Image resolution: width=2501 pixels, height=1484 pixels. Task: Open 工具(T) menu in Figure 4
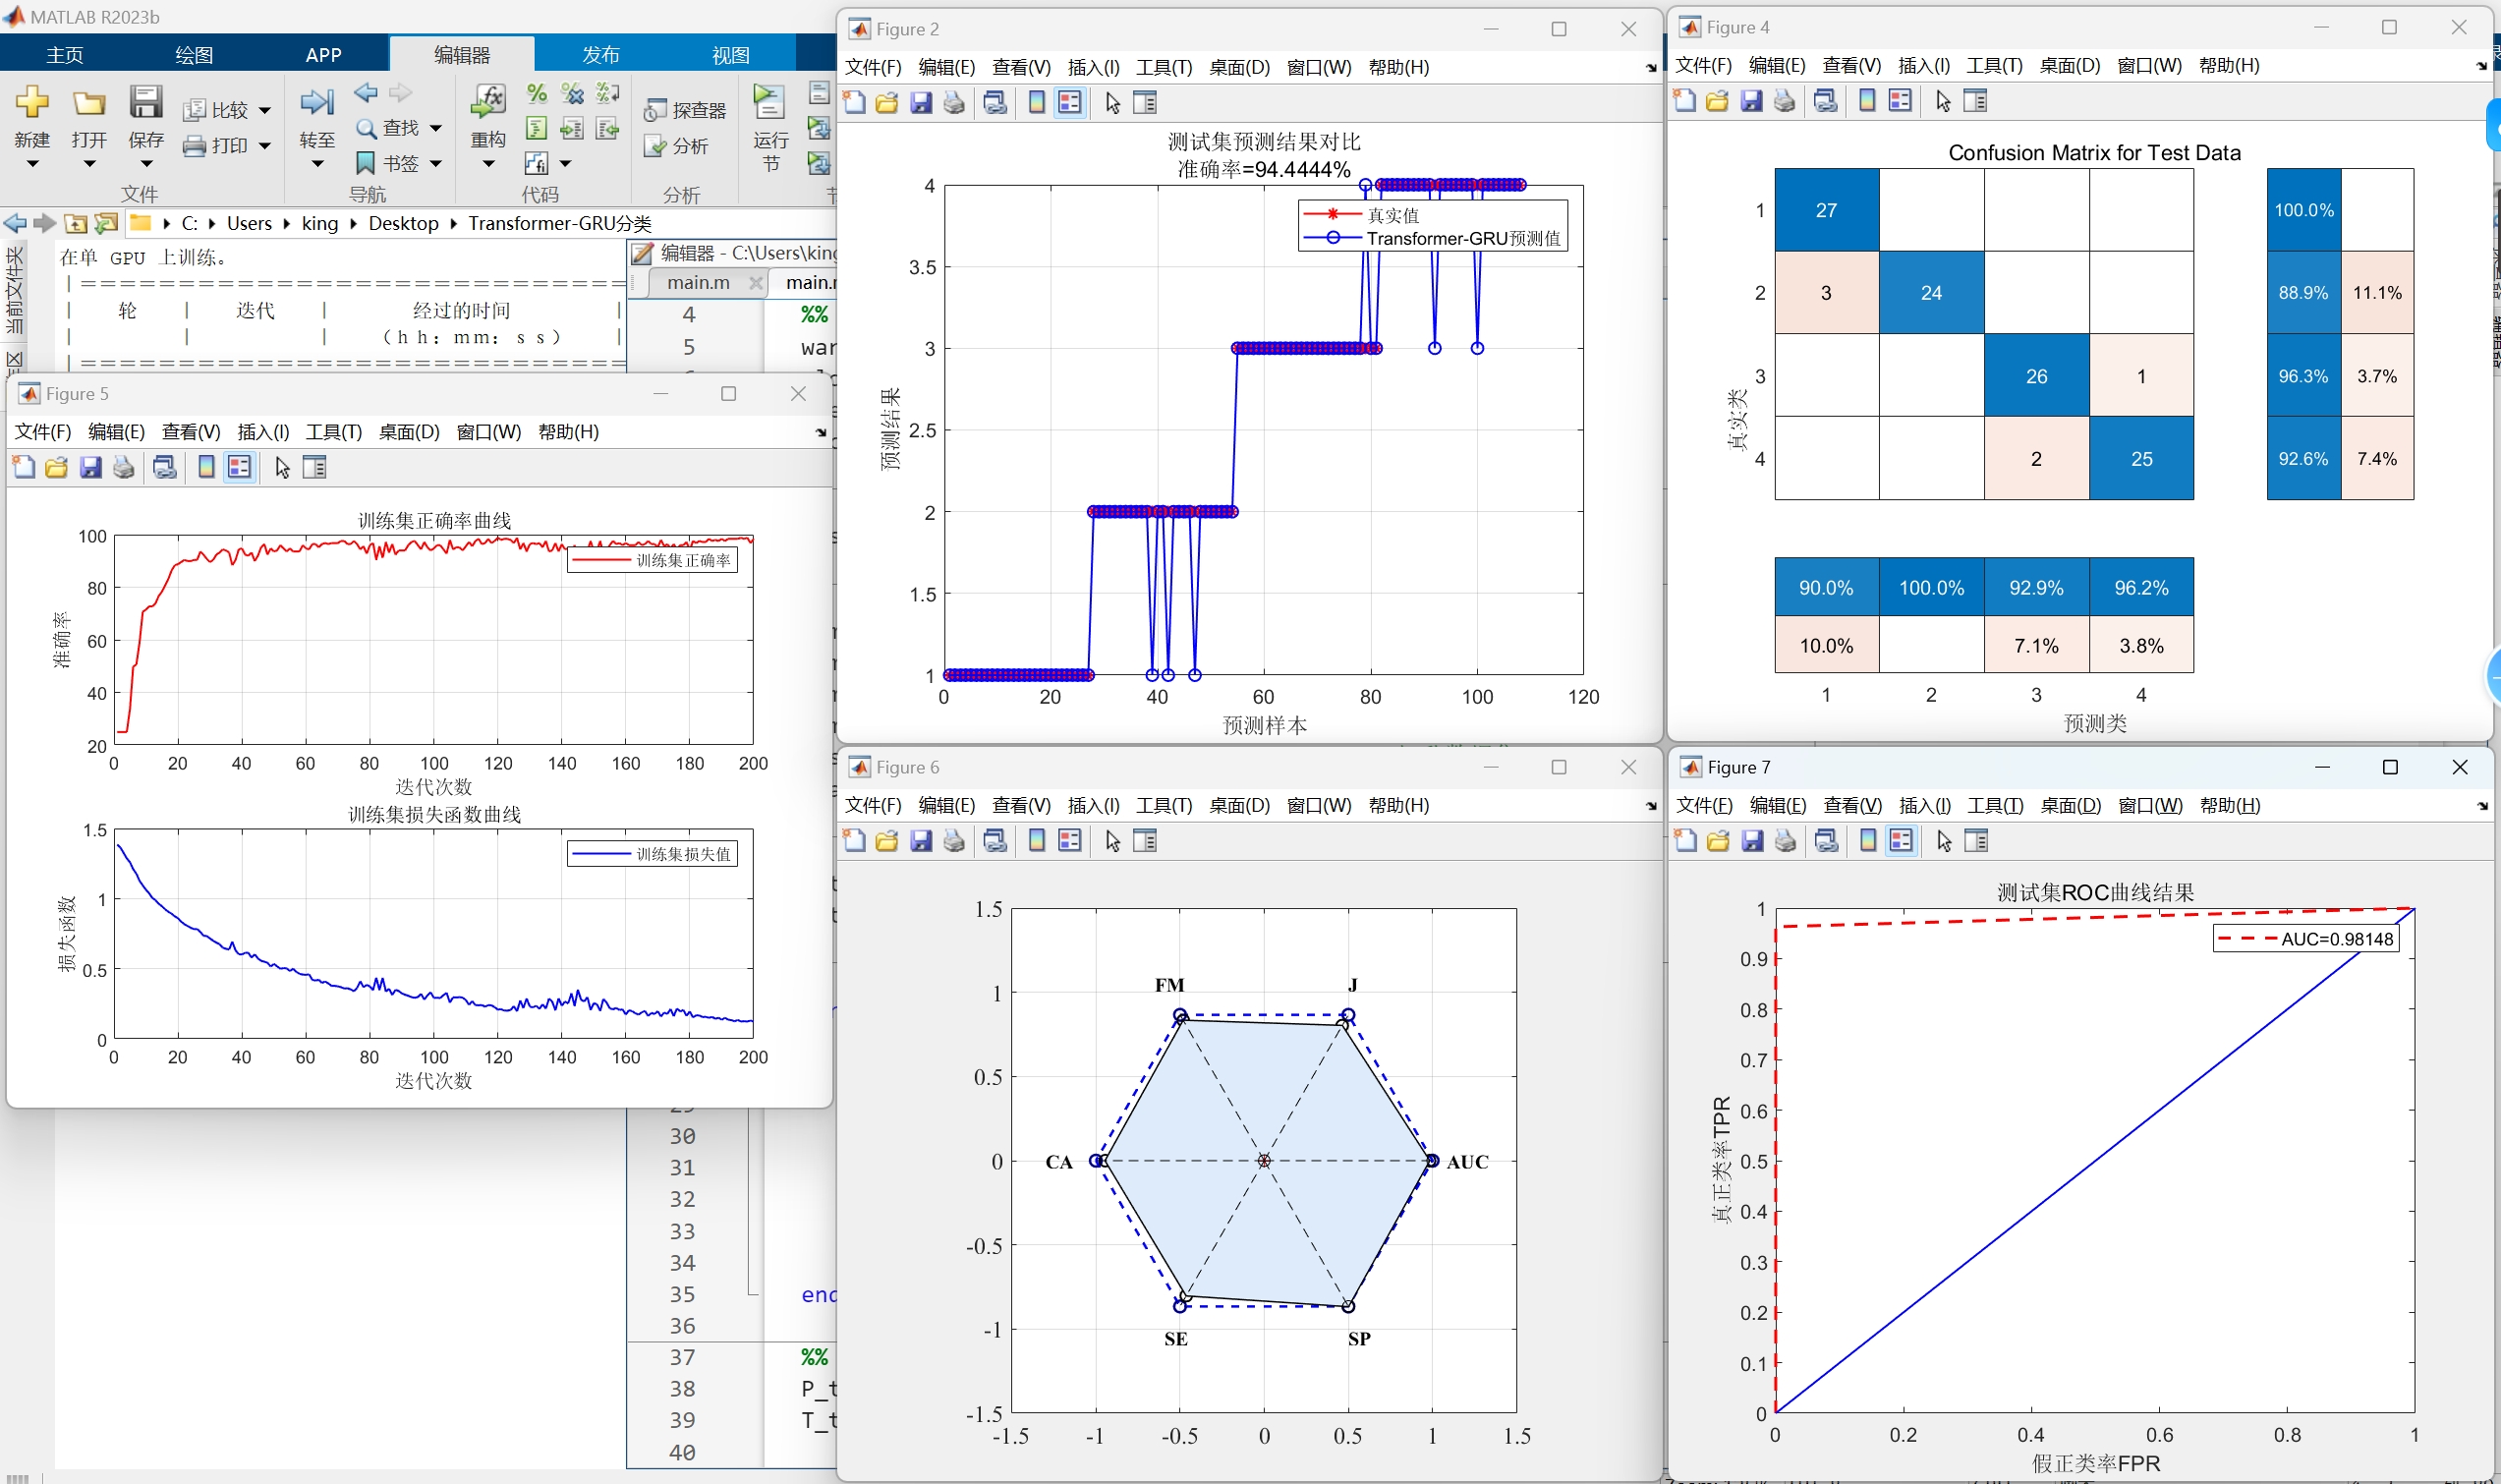[1993, 66]
